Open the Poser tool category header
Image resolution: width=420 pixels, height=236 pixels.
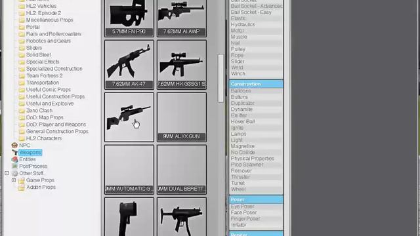click(256, 199)
